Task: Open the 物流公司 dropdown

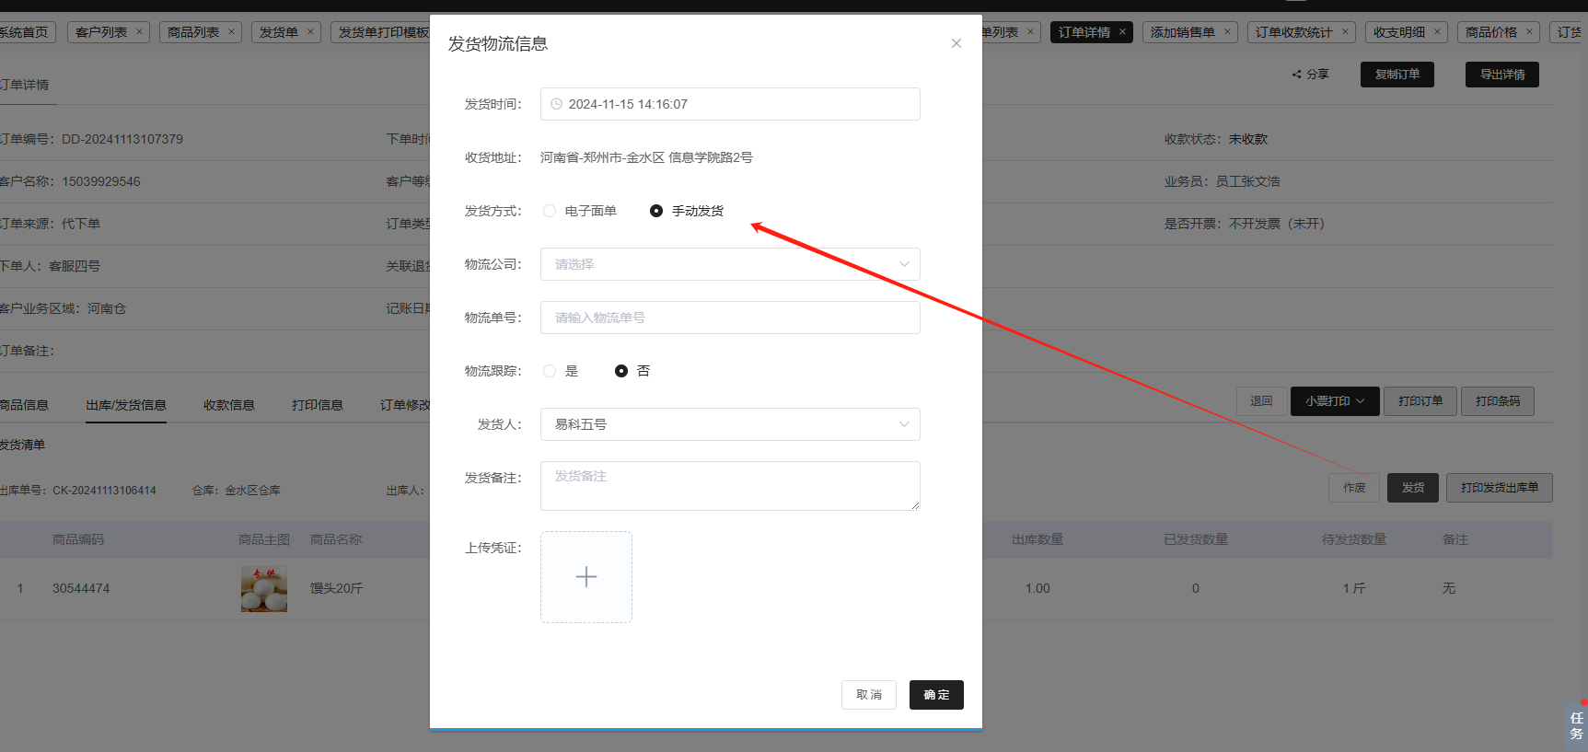Action: click(730, 264)
